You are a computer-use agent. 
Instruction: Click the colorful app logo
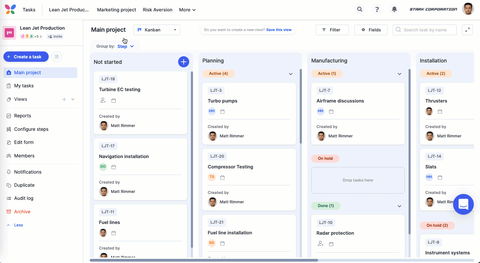point(10,9)
